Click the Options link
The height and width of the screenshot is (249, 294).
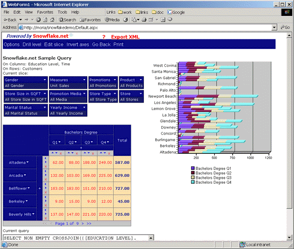pyautogui.click(x=11, y=44)
